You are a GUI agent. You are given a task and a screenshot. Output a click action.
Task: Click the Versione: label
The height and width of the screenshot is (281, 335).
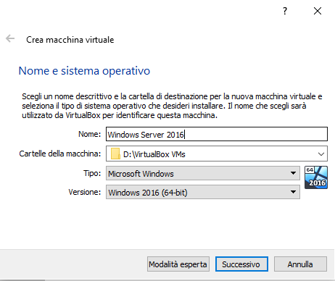point(85,192)
